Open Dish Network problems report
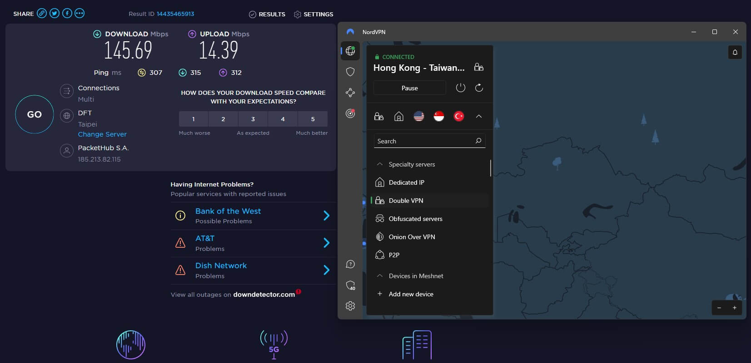This screenshot has height=363, width=751. pos(221,266)
